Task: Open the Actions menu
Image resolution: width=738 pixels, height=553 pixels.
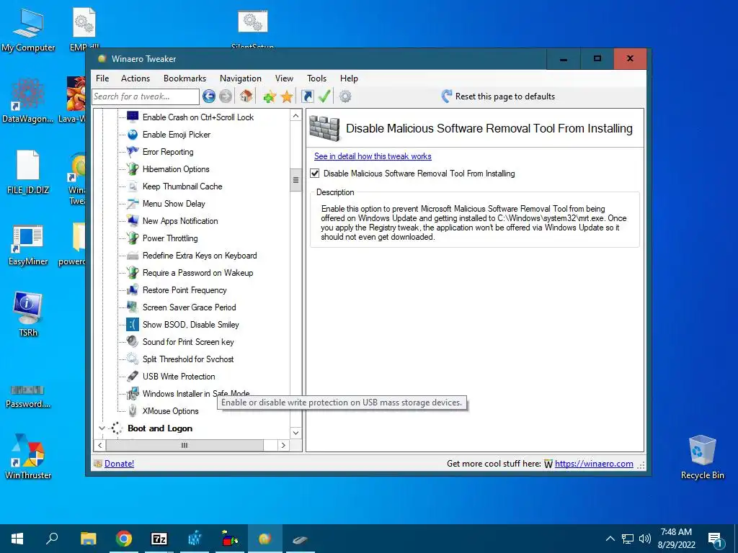Action: click(x=135, y=78)
